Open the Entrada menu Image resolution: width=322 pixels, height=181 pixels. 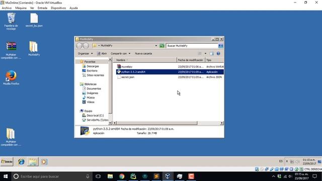42,8
